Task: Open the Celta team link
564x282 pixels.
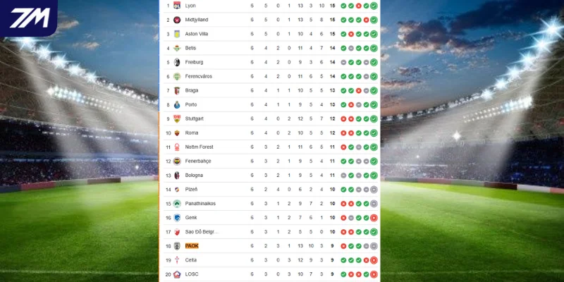Action: point(190,259)
